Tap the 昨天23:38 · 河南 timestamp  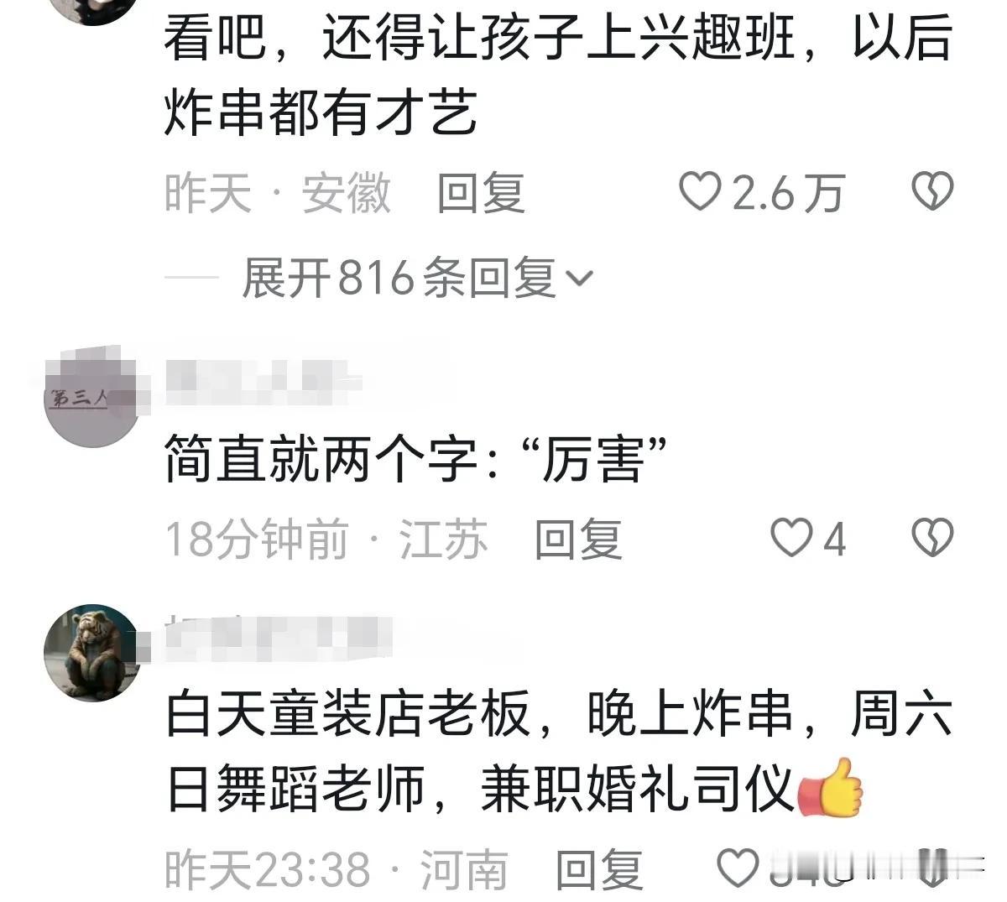[336, 869]
